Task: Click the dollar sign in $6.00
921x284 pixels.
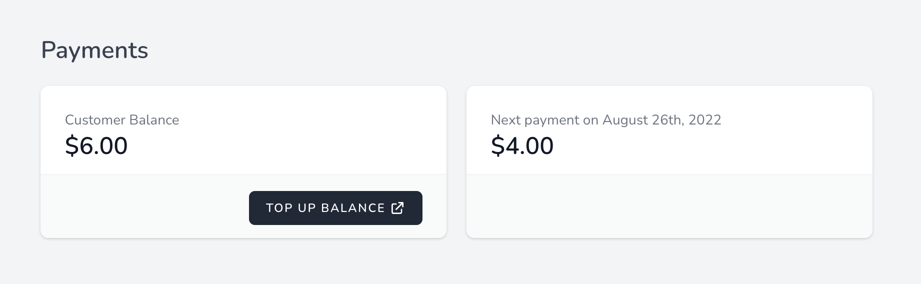Action: pos(72,146)
